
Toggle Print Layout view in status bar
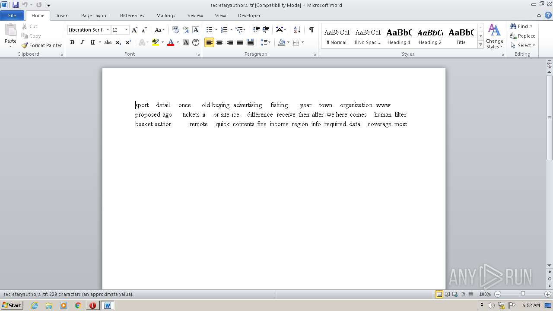tap(439, 294)
